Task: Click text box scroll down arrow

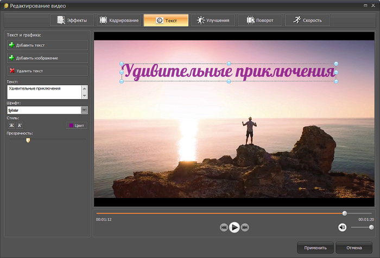Action: tap(85, 95)
